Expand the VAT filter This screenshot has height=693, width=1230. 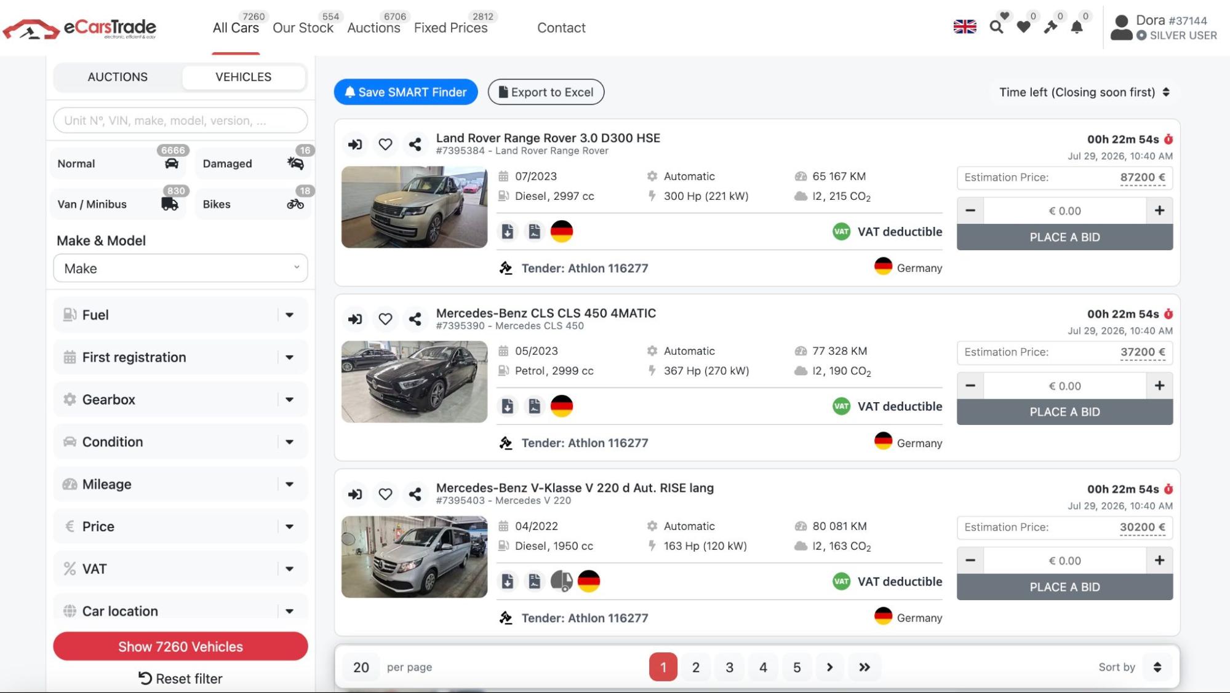180,569
